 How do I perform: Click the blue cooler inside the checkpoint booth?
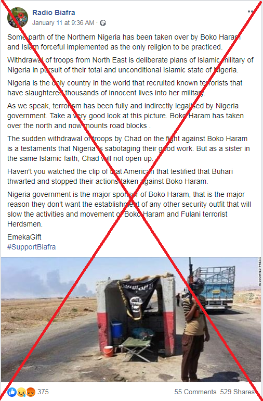[117, 329]
